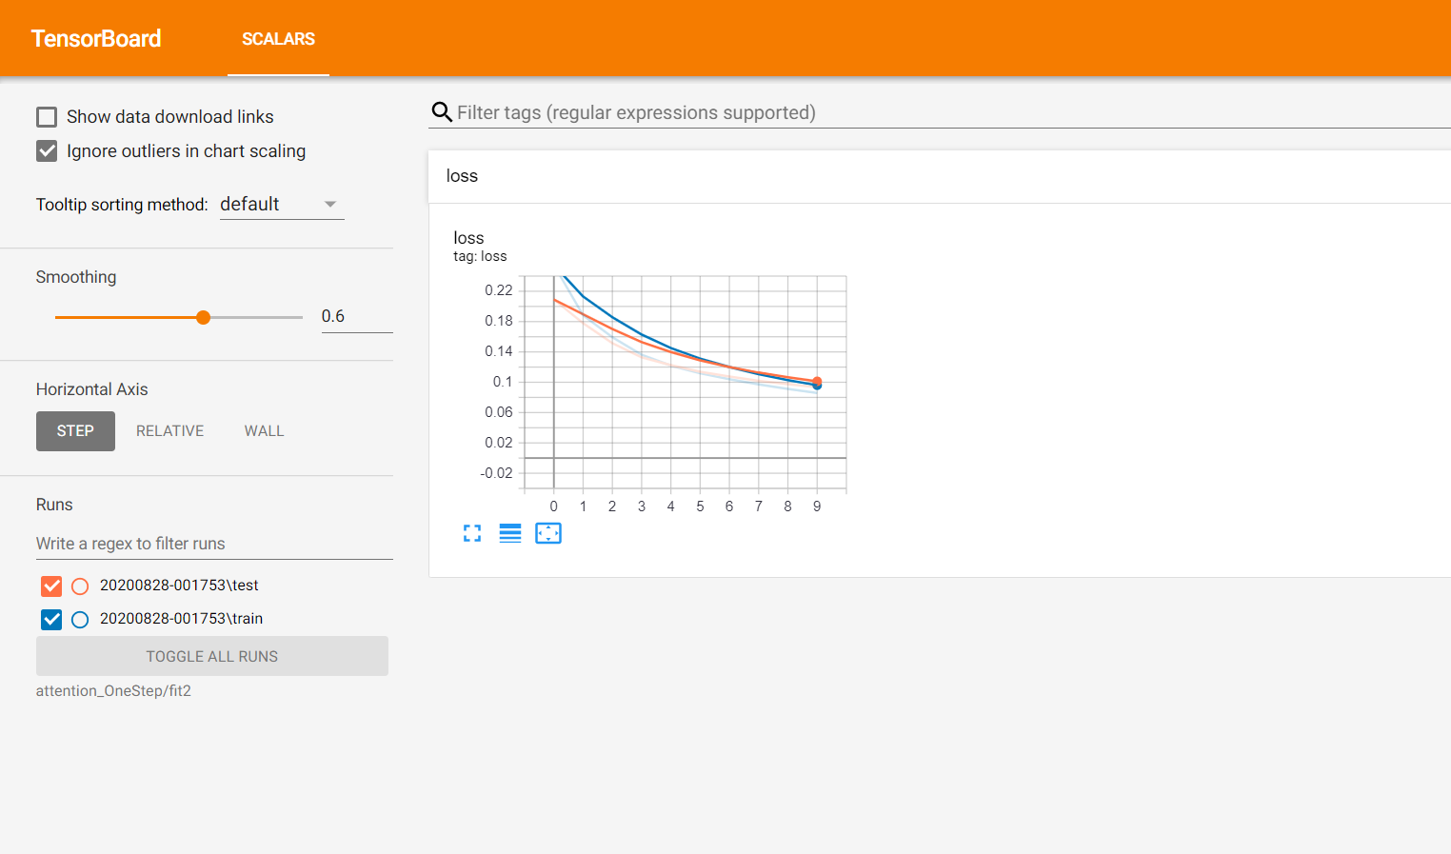This screenshot has height=854, width=1451.
Task: Solo the train run via its radio button
Action: [x=80, y=619]
